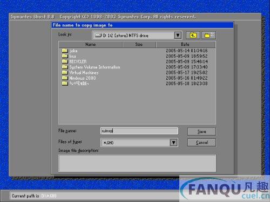Click the Cancel button
Viewport: 270px width, 202px height.
pyautogui.click(x=201, y=143)
